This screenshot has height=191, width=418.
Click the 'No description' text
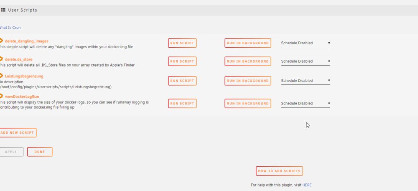(11, 82)
